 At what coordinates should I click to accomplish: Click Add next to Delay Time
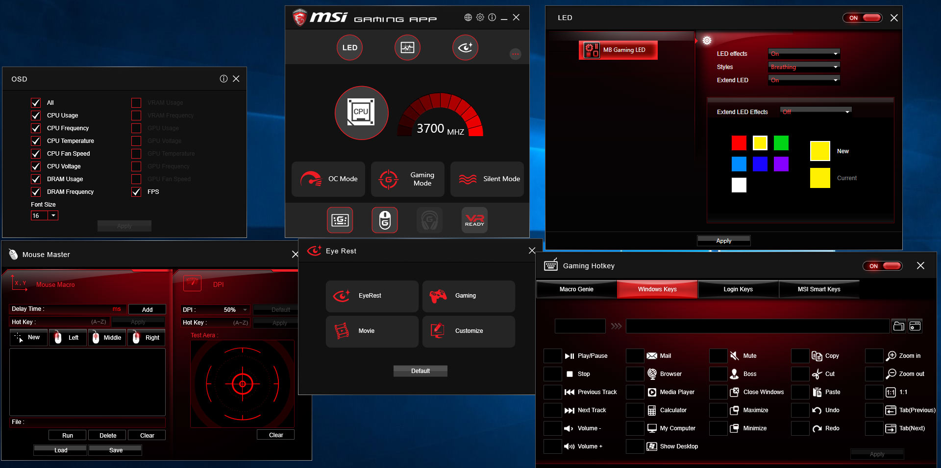pos(147,309)
